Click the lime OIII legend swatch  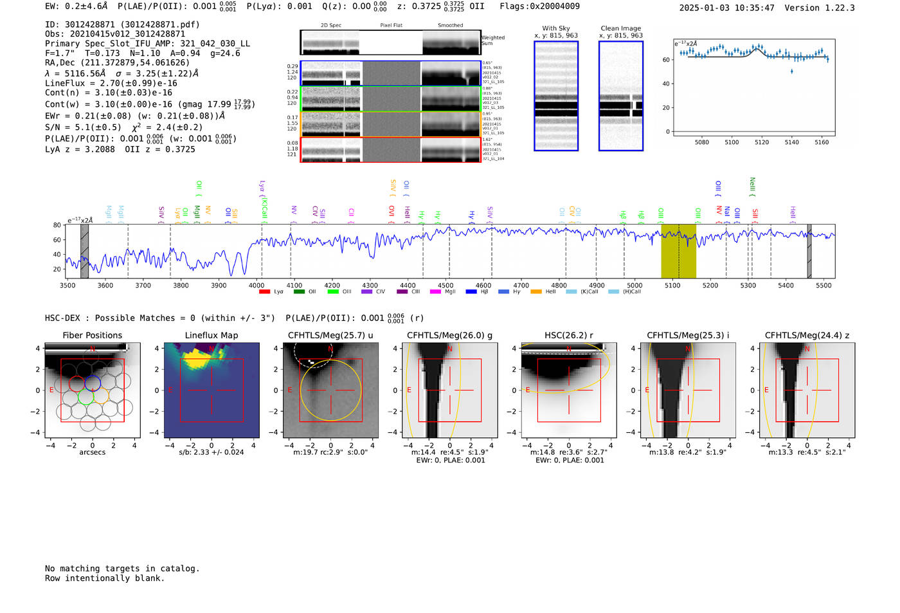[x=333, y=292]
